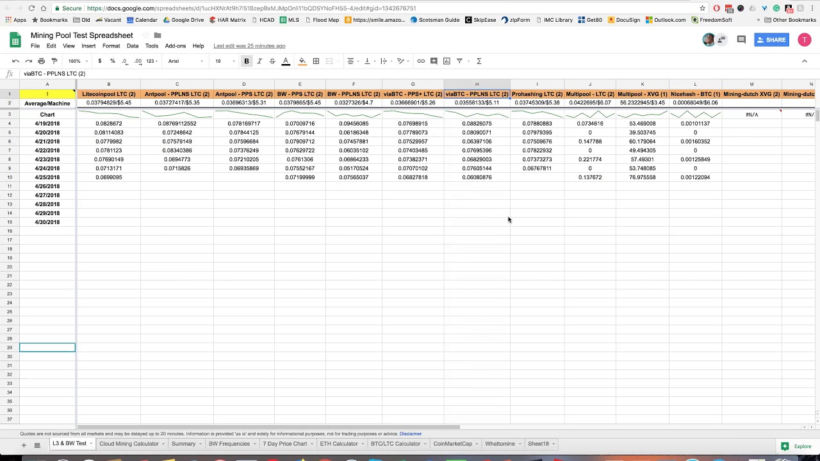The height and width of the screenshot is (461, 820).
Task: Open the Google Drive bookmark
Action: [x=183, y=20]
